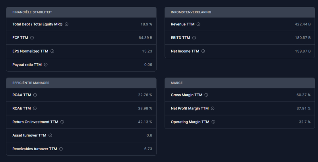
Task: Click info icon beside EPS Normalized TTM
Action: (52, 51)
